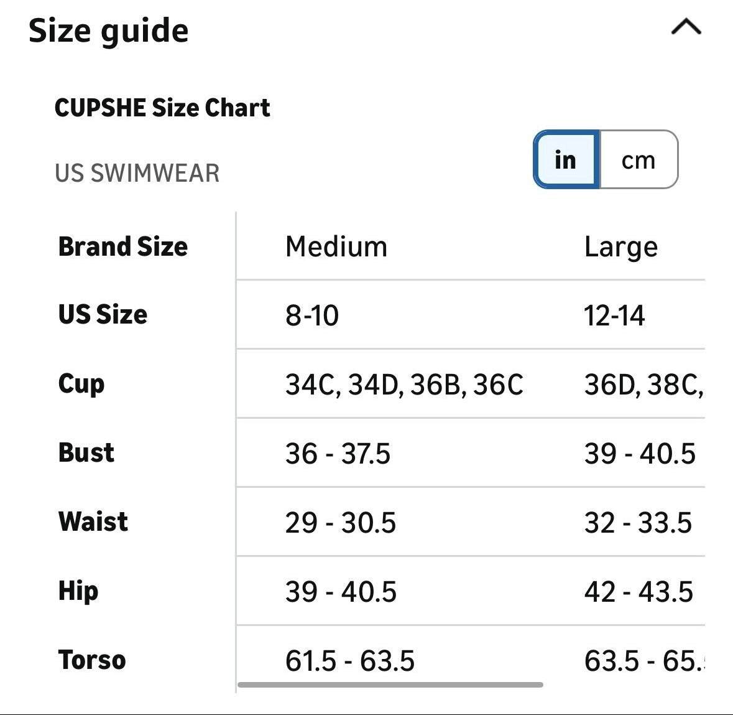Click the 8-10 size value
The width and height of the screenshot is (733, 715).
[x=312, y=315]
